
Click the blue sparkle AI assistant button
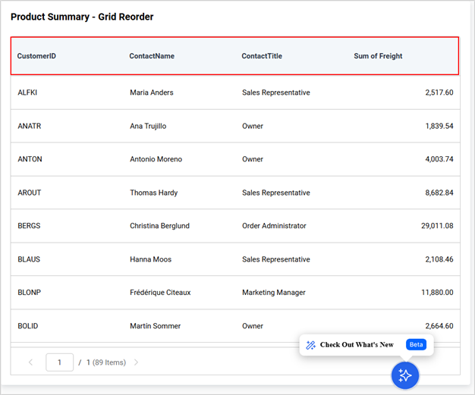click(405, 375)
